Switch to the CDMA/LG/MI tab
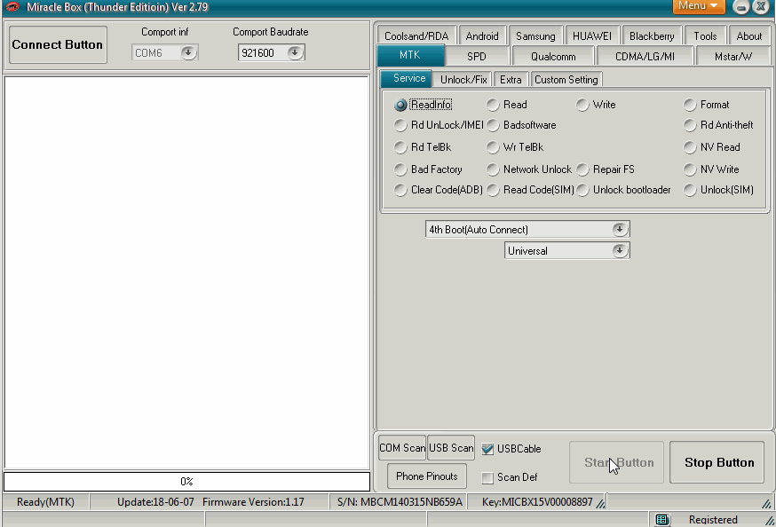 click(645, 57)
